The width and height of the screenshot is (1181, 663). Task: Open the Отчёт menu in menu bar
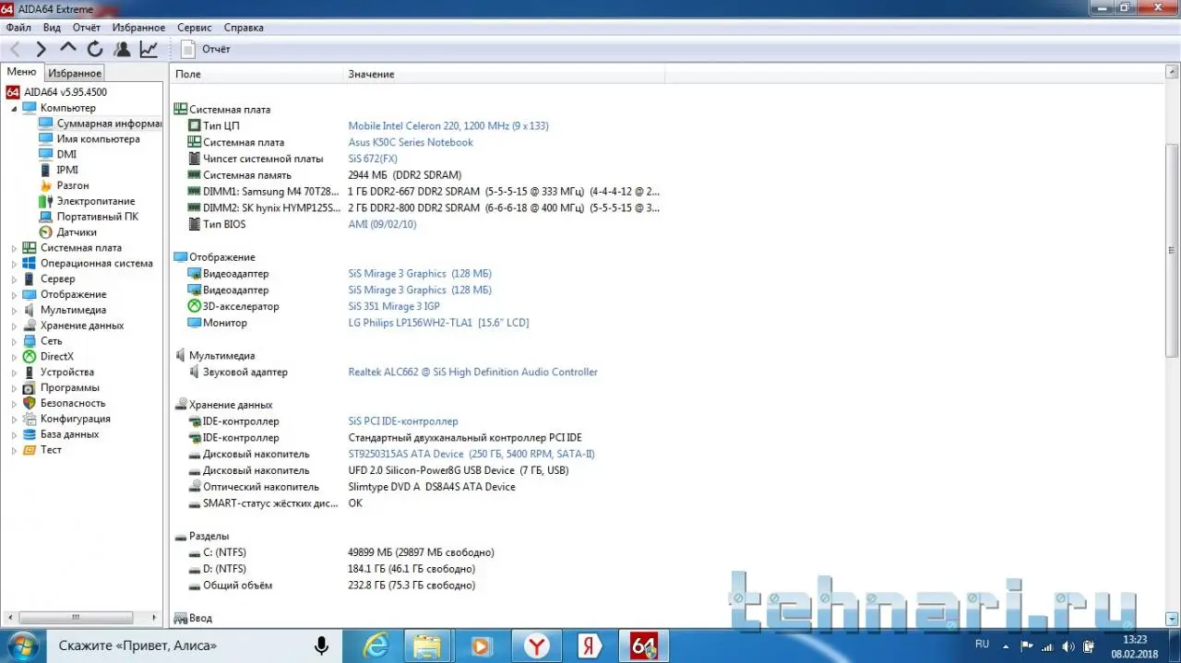[x=87, y=28]
